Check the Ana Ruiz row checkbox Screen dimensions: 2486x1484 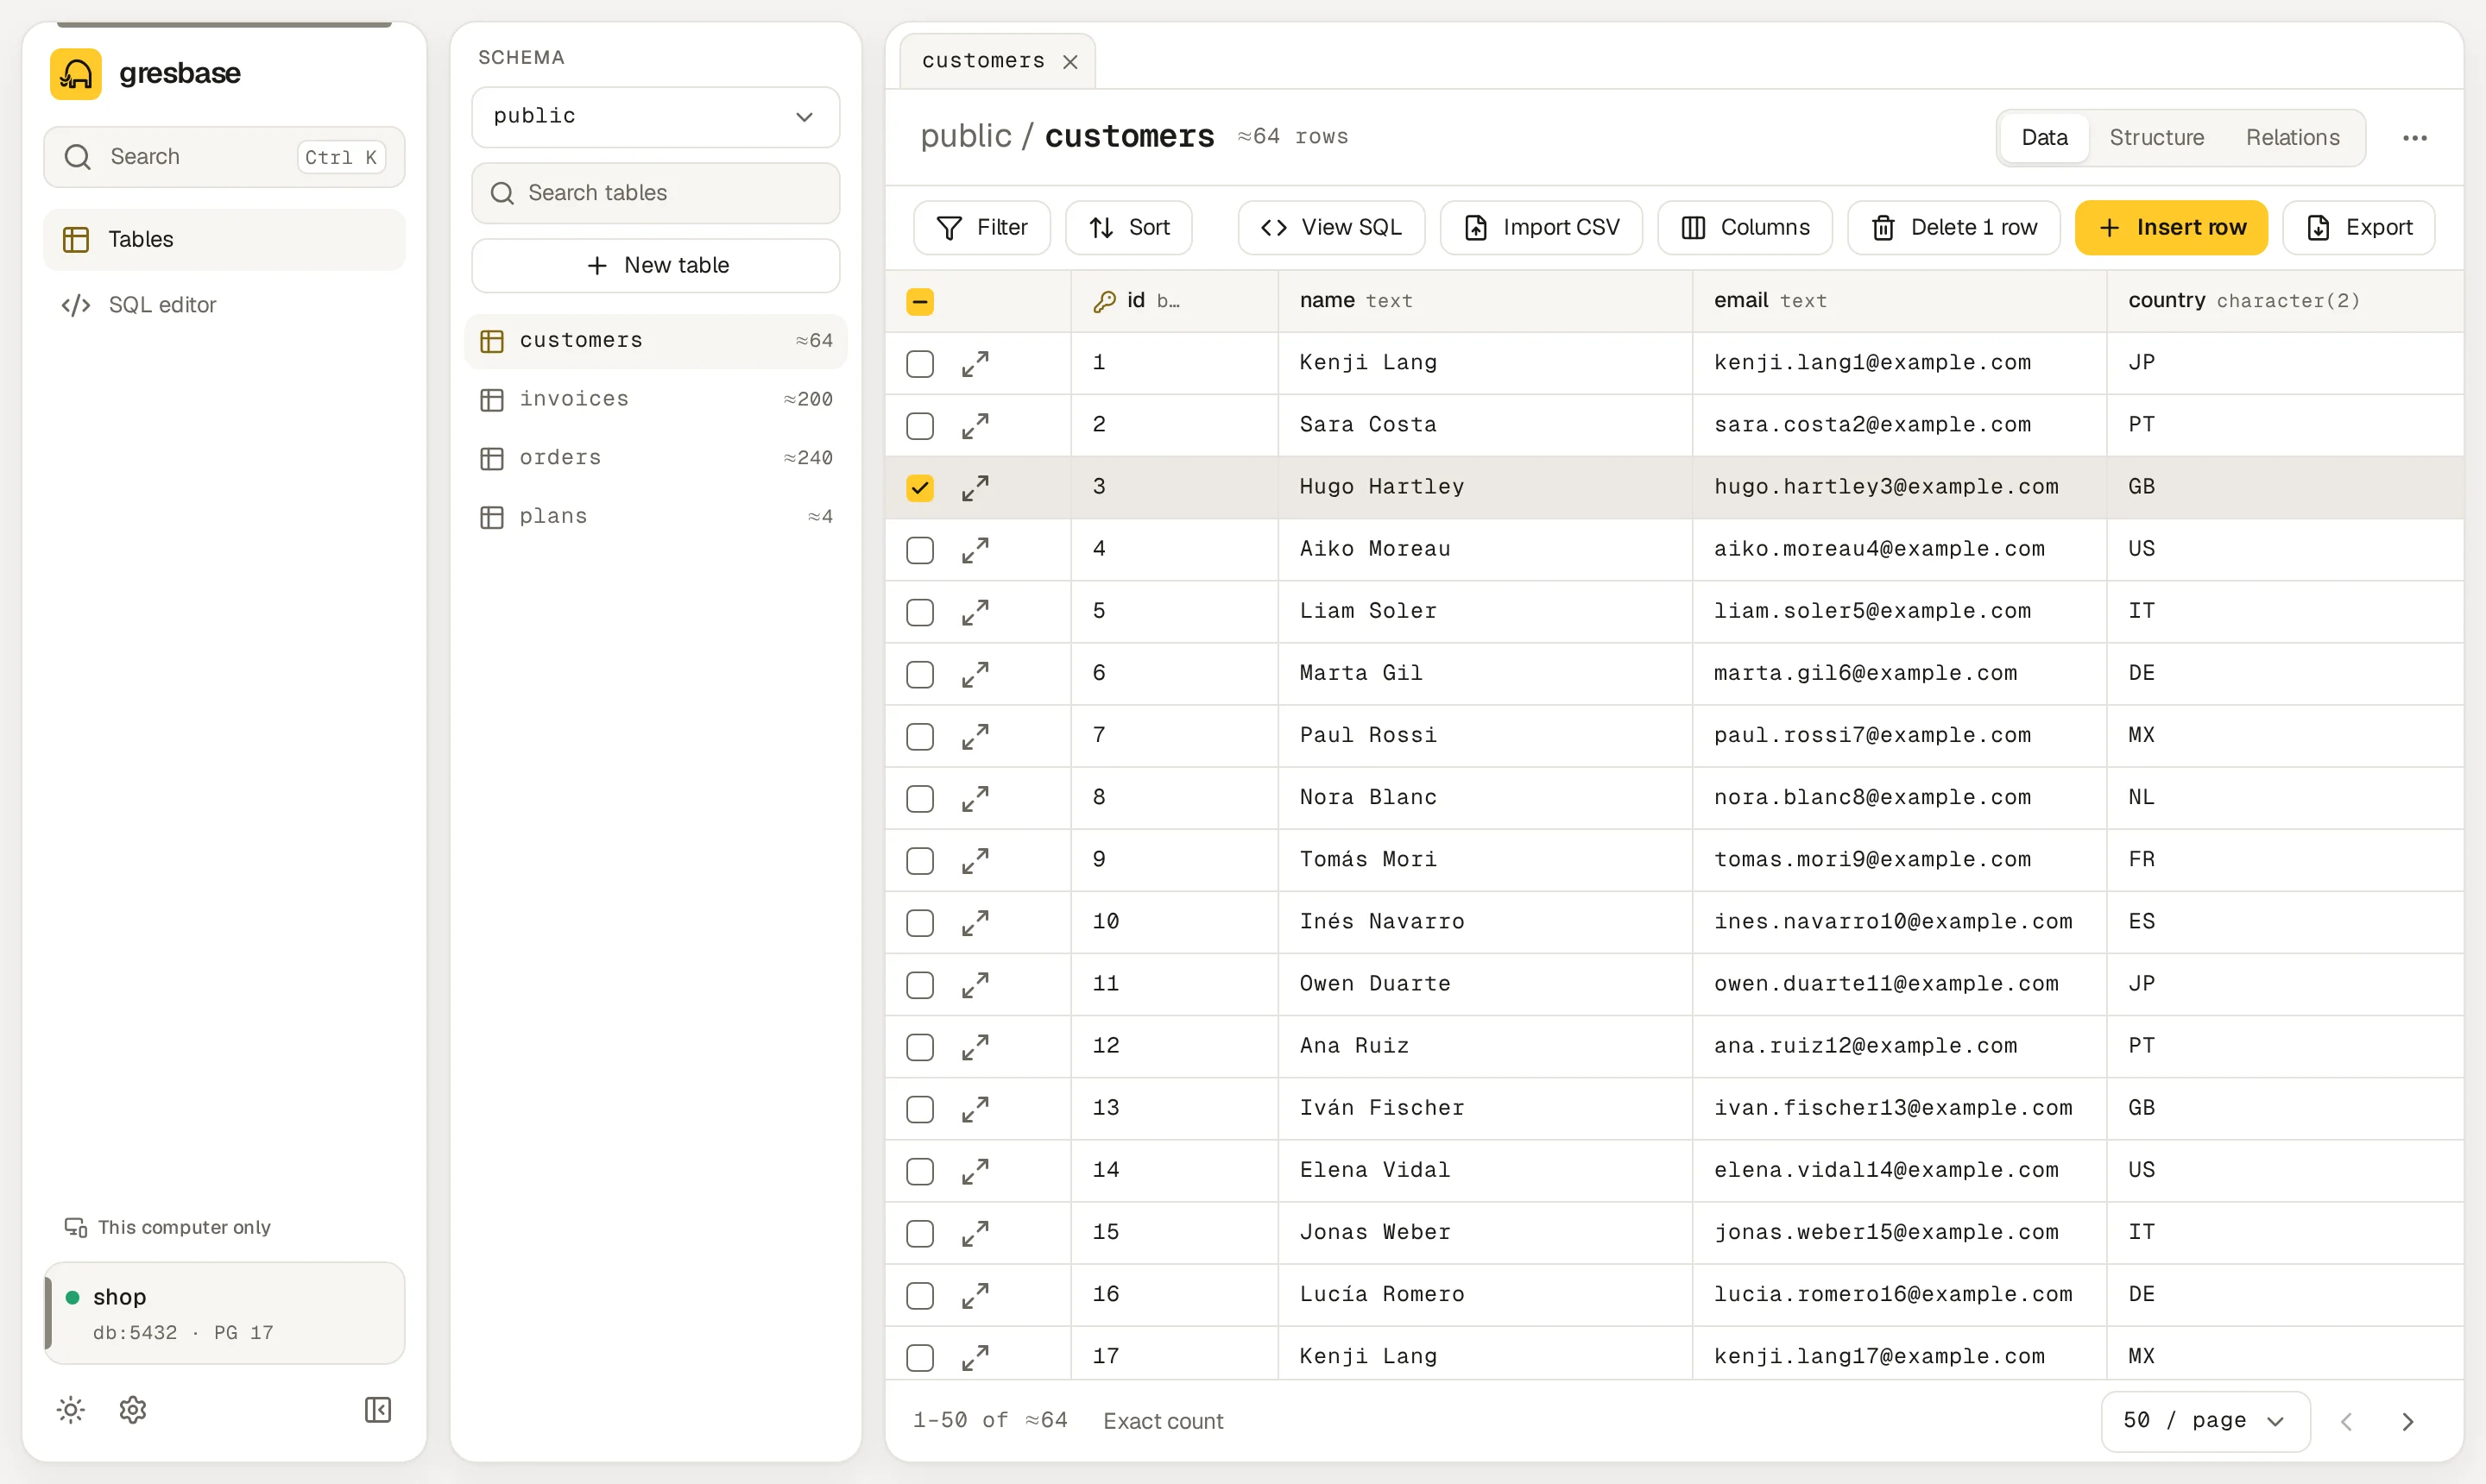(x=920, y=1047)
